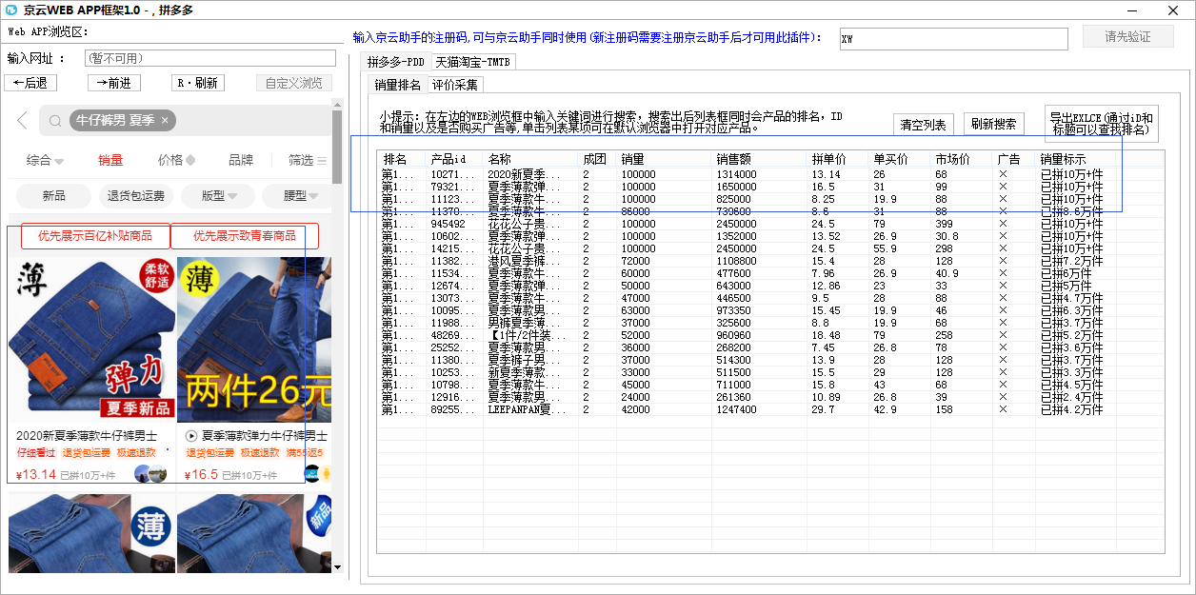
Task: Expand the 版型 dropdown chip
Action: click(218, 196)
